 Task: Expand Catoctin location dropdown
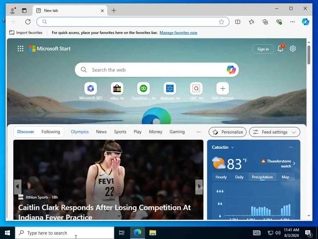[223, 147]
